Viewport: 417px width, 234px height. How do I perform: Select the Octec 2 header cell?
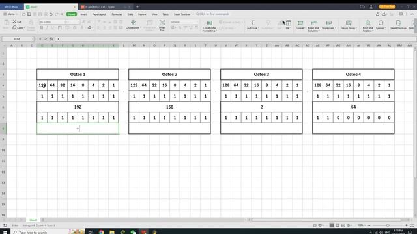coord(169,75)
